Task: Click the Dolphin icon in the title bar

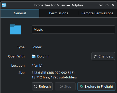Action: [4, 5]
